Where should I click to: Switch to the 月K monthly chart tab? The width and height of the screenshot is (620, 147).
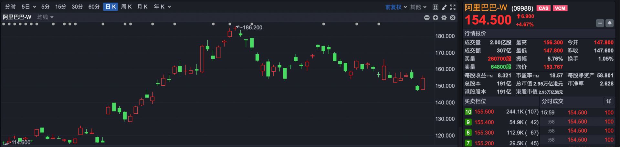coord(142,7)
